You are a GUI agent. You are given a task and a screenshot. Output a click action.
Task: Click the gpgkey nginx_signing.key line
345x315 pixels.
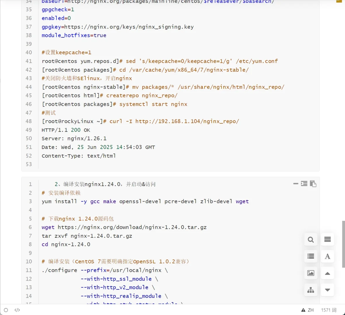pos(118,27)
